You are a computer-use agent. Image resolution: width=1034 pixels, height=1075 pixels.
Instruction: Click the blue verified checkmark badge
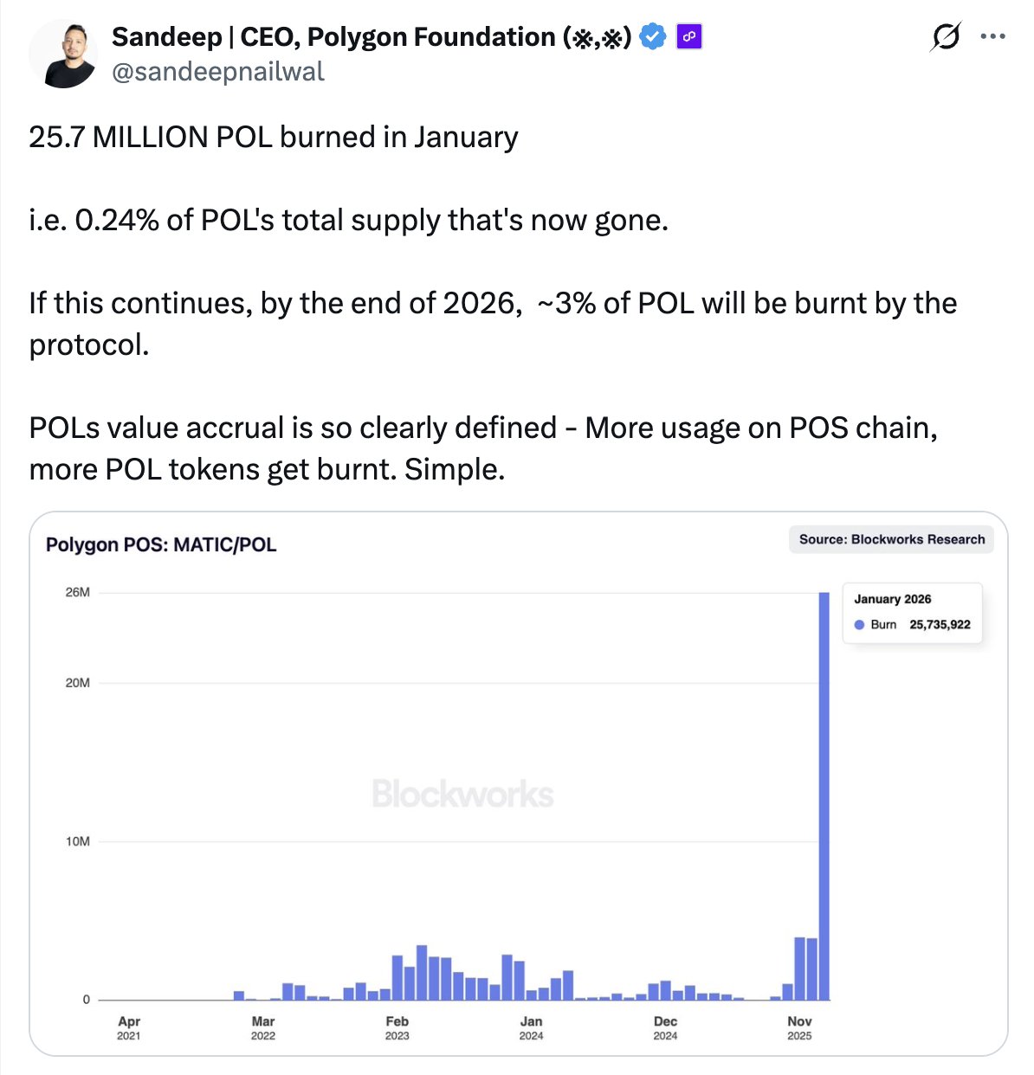click(653, 37)
